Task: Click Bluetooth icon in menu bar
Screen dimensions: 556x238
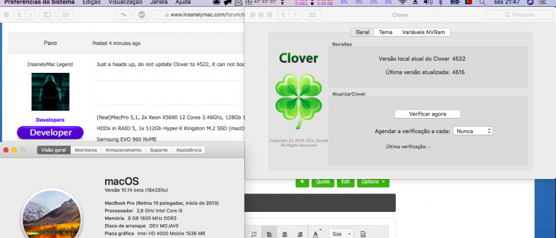Action: point(440,2)
